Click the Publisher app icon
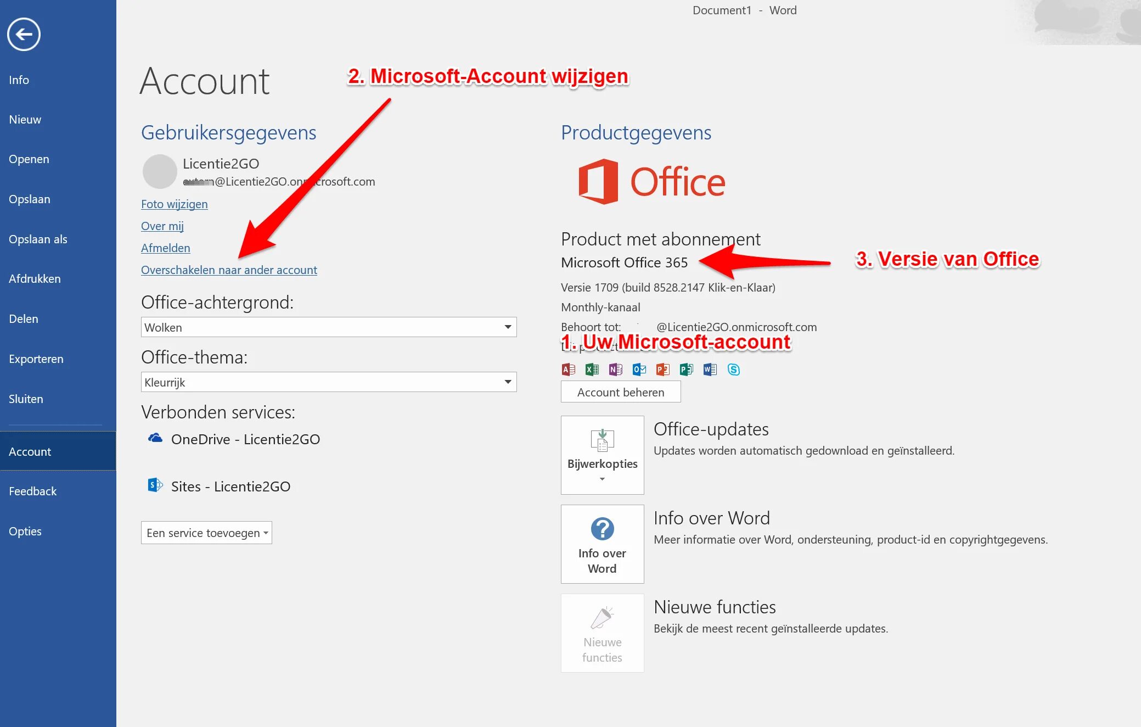 (687, 370)
